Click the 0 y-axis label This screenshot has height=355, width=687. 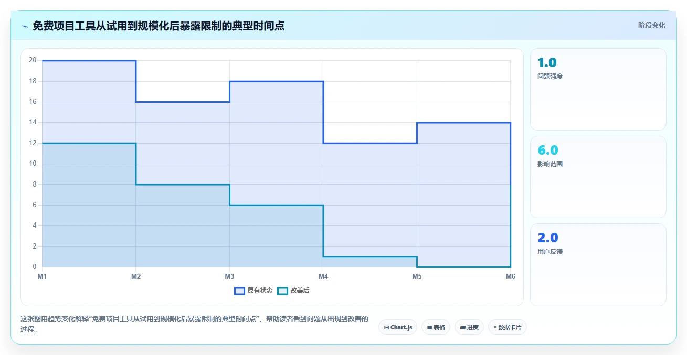point(34,267)
